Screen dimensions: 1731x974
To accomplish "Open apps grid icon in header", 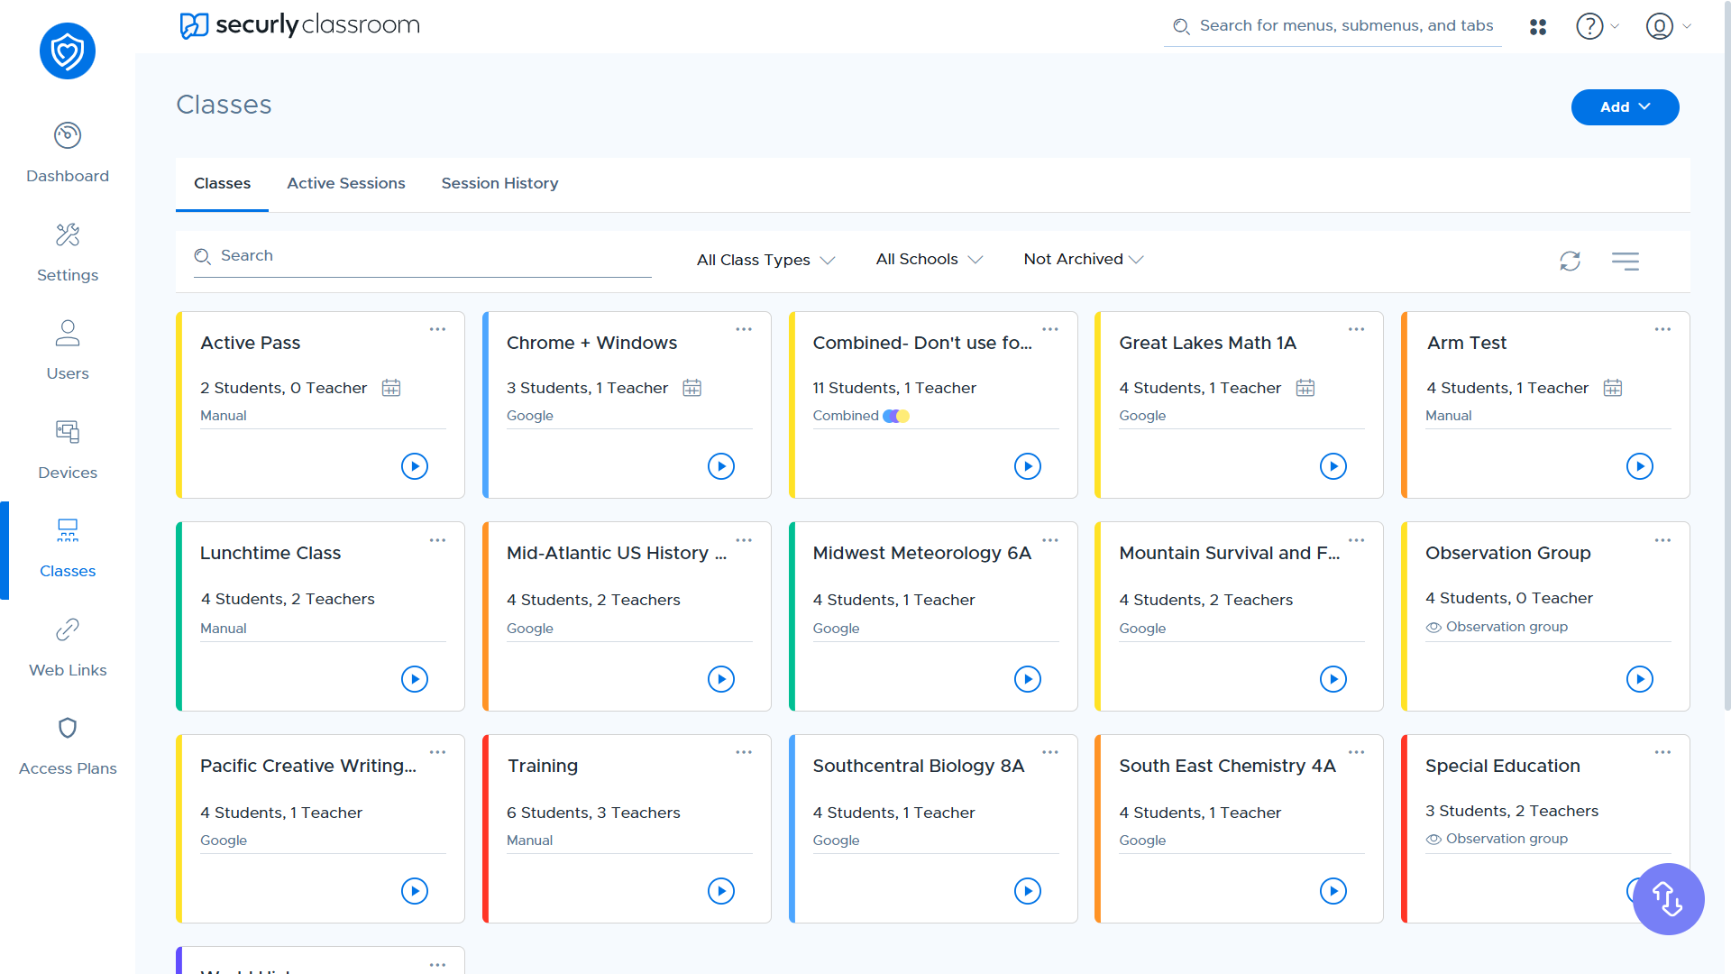I will tap(1538, 27).
